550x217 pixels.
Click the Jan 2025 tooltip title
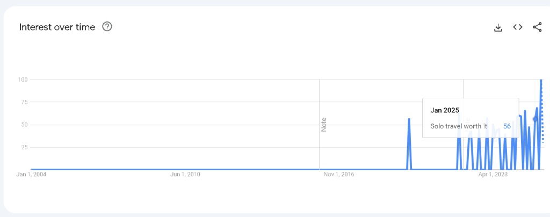pyautogui.click(x=445, y=110)
